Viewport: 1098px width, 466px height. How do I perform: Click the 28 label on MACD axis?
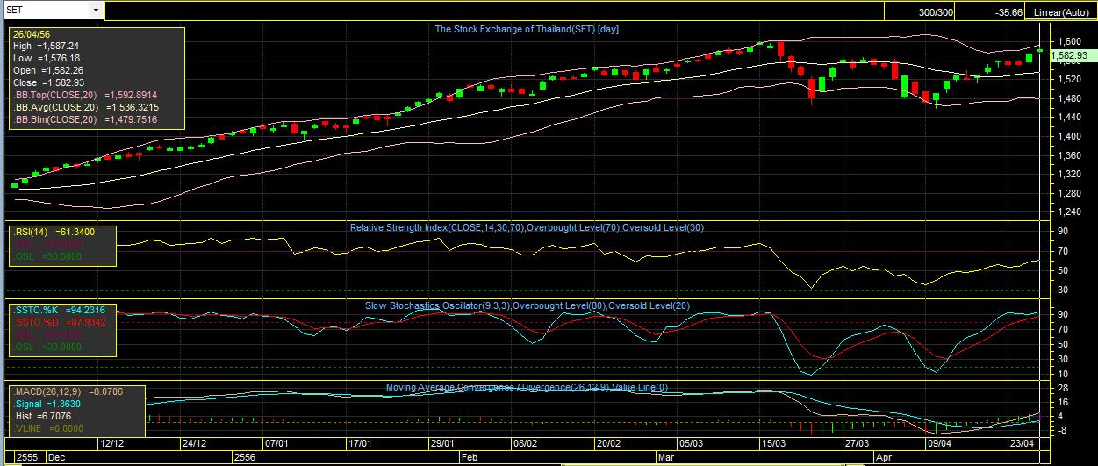(1063, 388)
